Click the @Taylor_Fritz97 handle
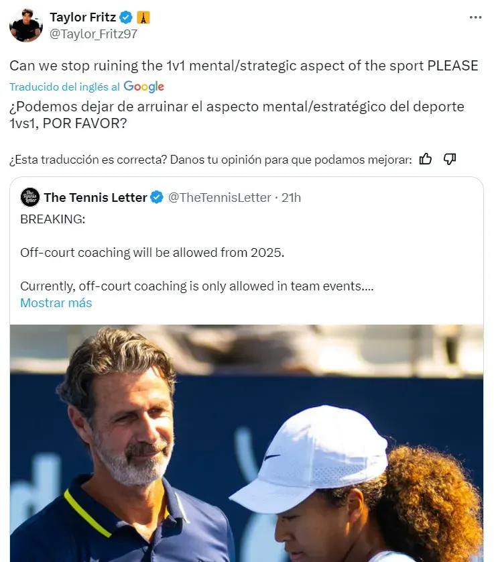 tap(93, 34)
